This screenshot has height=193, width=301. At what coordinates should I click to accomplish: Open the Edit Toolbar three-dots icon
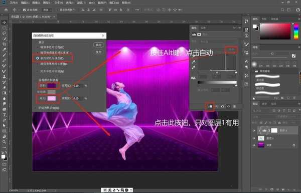point(4,147)
